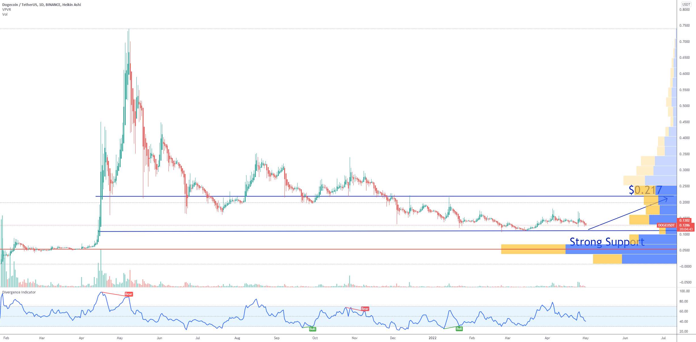Click the 0.8000 price axis label

684,9
